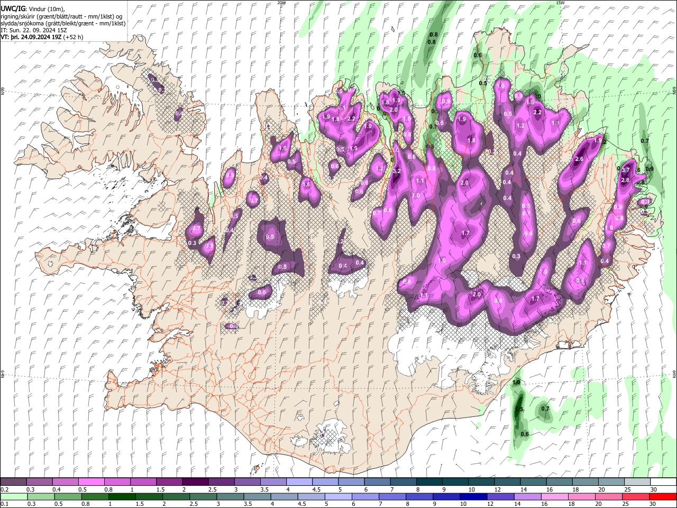Pick the bright pink snow swatch between 0.5 and 0.8
The image size is (677, 508).
(x=92, y=482)
